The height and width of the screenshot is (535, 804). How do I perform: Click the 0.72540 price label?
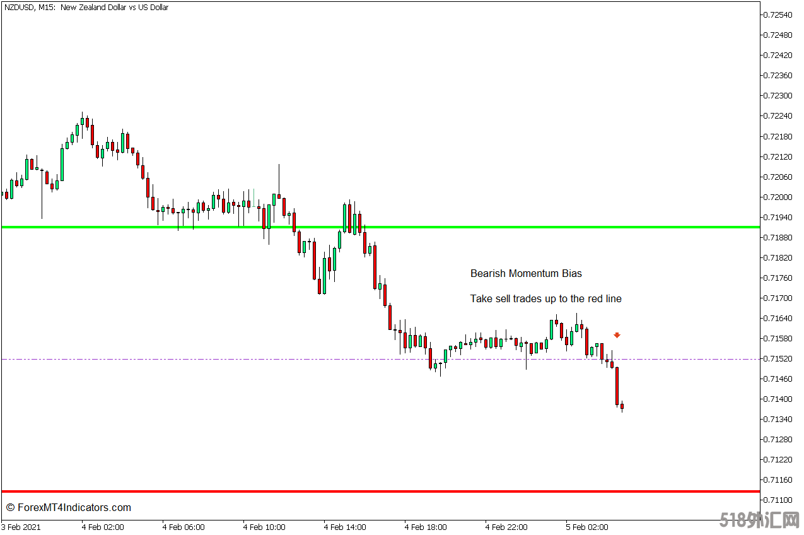point(777,15)
